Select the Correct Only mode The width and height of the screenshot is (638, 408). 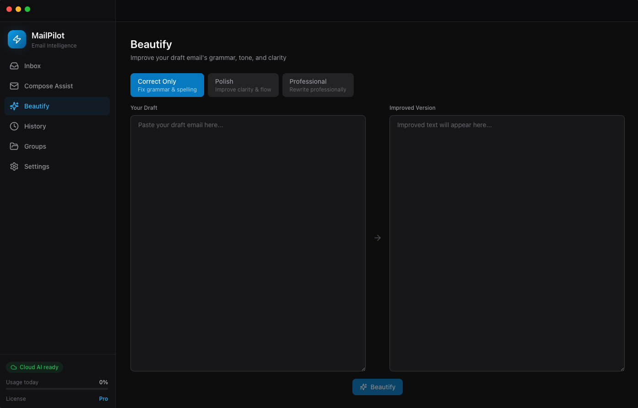(167, 85)
